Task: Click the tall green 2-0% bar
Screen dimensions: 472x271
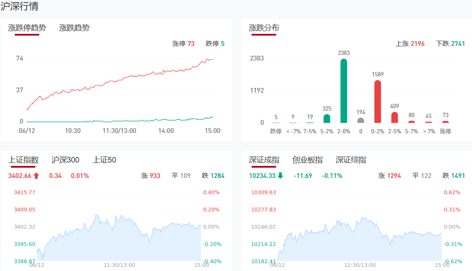Action: click(344, 91)
